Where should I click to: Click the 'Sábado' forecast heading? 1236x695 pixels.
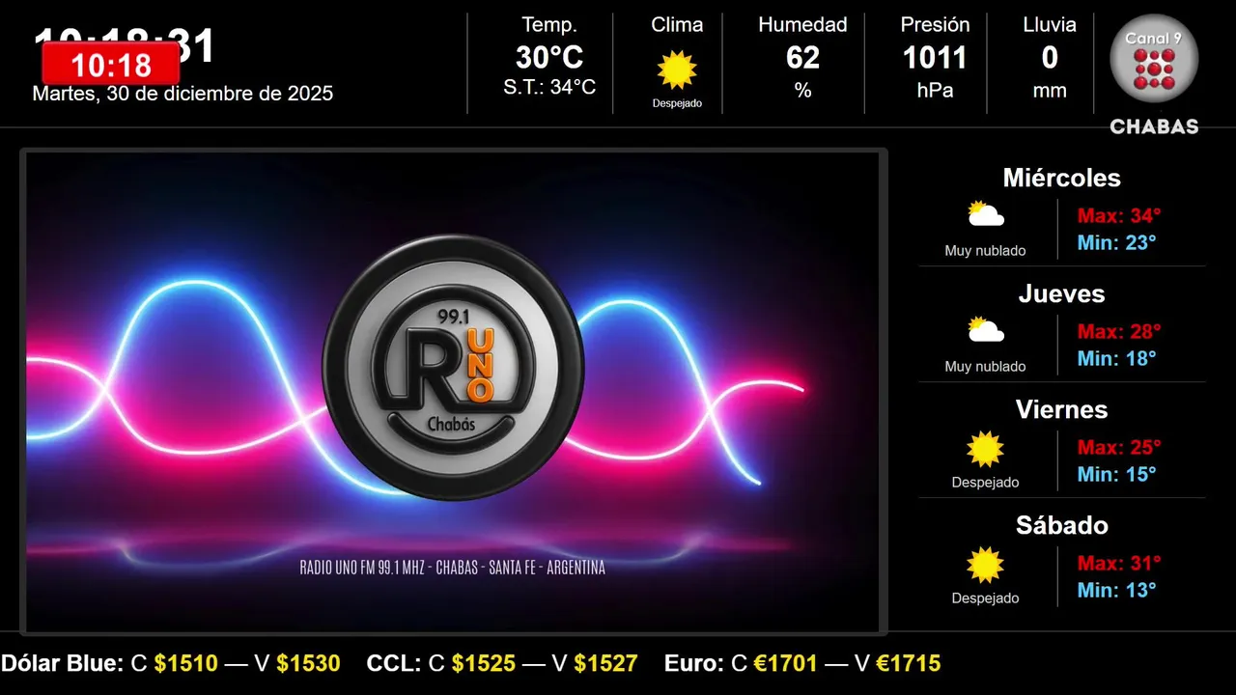(1061, 525)
